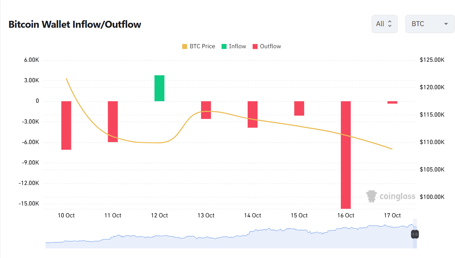Screen dimensions: 455x258
Task: Click the up-down stepper icon on All selector
Action: coord(390,23)
